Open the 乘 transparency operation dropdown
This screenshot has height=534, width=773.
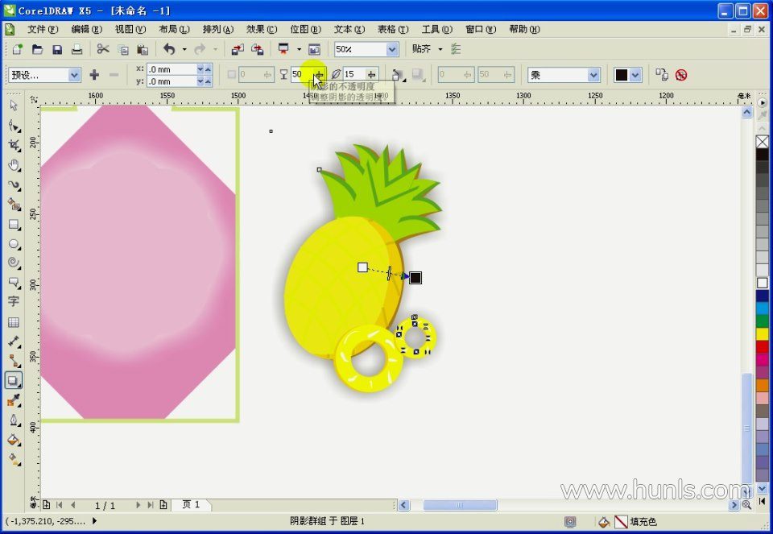(593, 75)
